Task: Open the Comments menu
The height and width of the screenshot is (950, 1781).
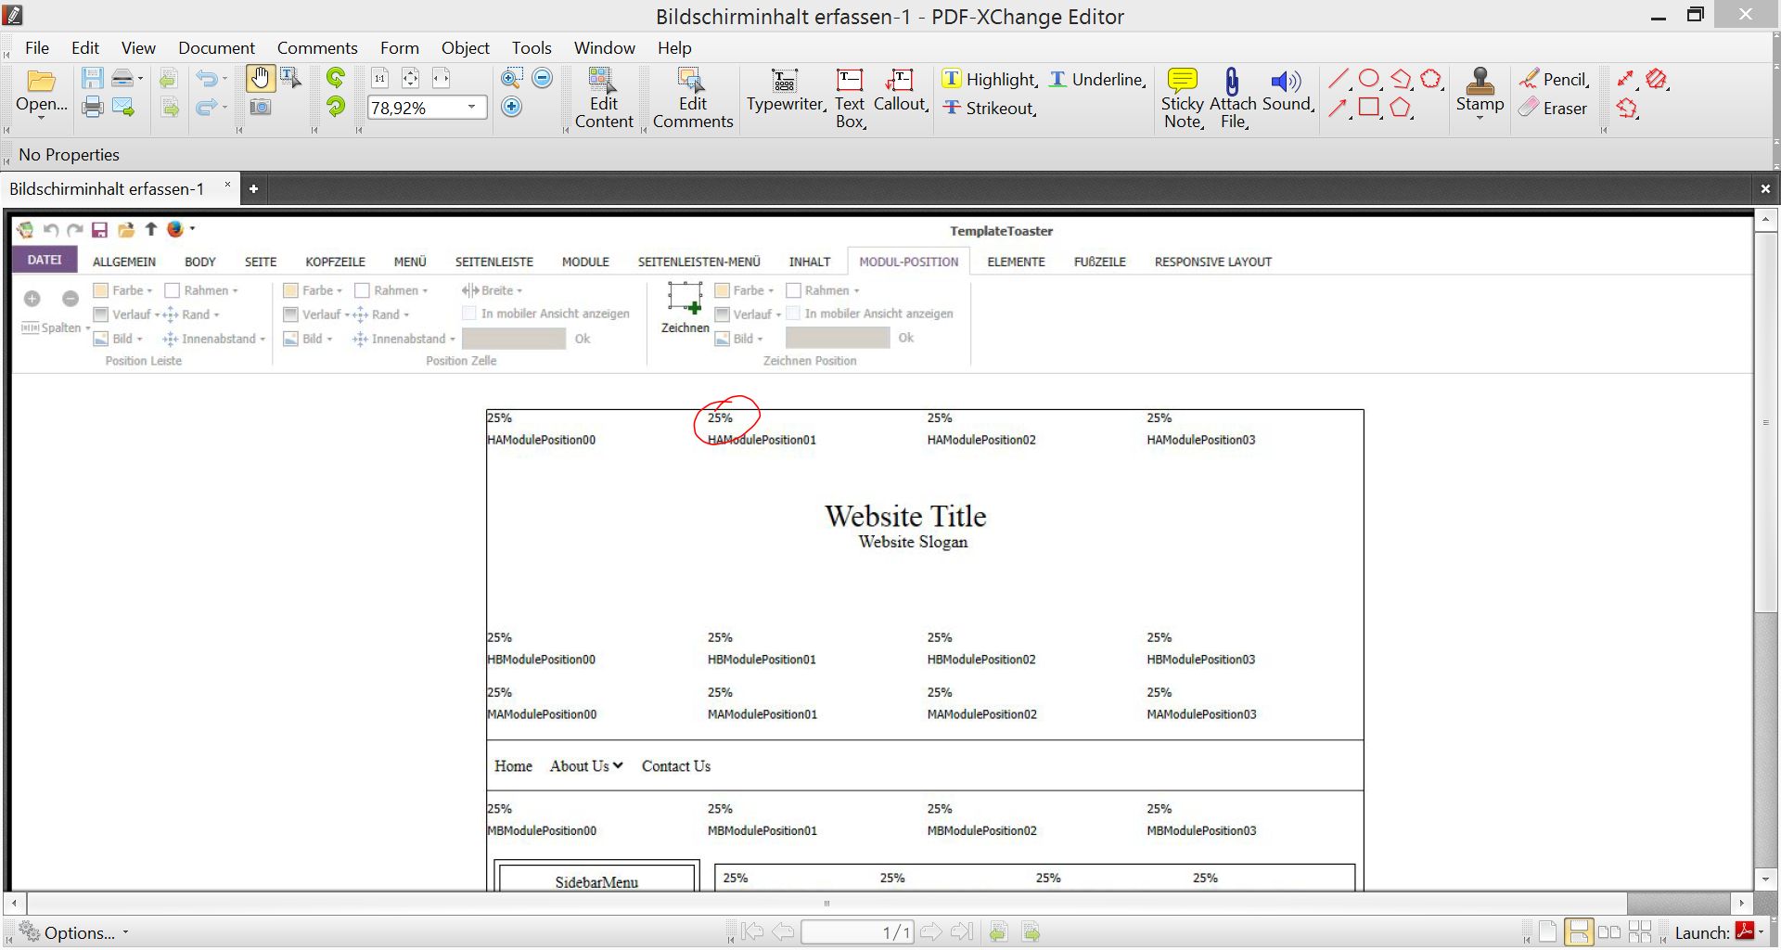Action: point(316,48)
